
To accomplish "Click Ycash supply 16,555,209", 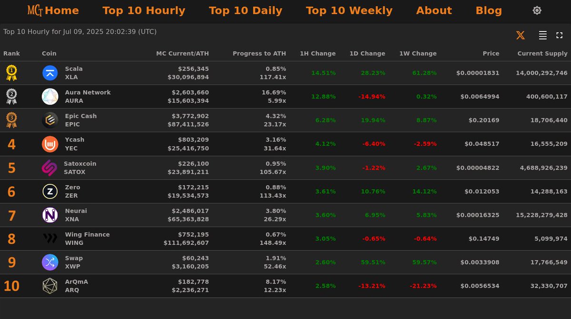I will 549,144.
